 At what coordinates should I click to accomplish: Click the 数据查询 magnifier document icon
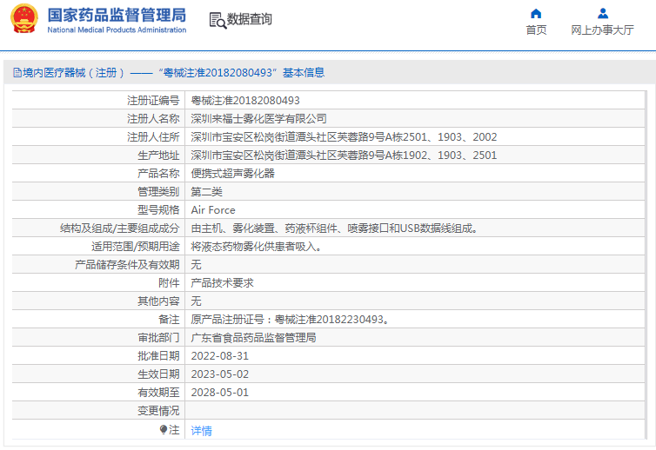(x=217, y=20)
